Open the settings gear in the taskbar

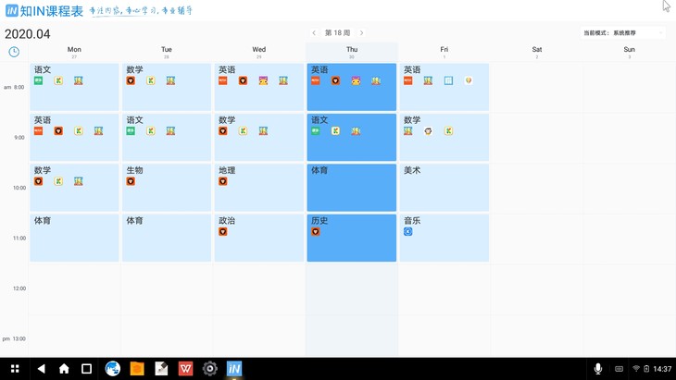[210, 368]
